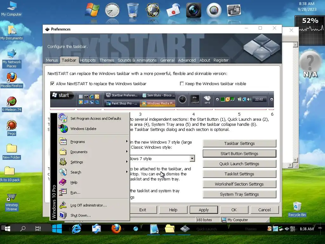Click the notepad taskbar icon
Viewport: 325px width, 244px height.
(154, 229)
